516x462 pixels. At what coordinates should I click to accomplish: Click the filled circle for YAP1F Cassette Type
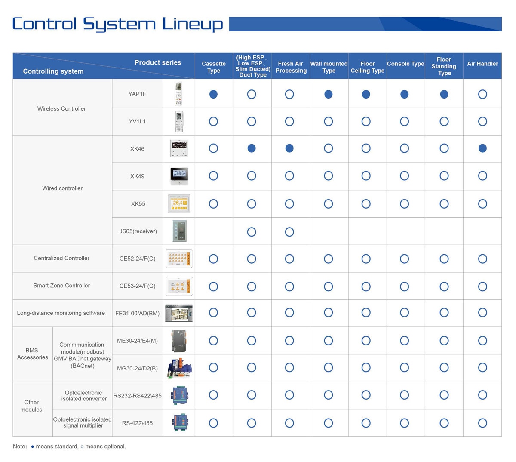(x=213, y=94)
